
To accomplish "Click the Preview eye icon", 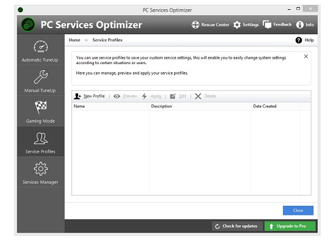I will click(x=117, y=96).
